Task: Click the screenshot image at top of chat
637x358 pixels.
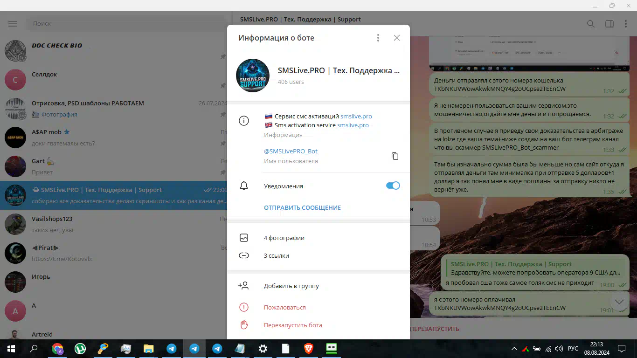Action: click(x=530, y=54)
